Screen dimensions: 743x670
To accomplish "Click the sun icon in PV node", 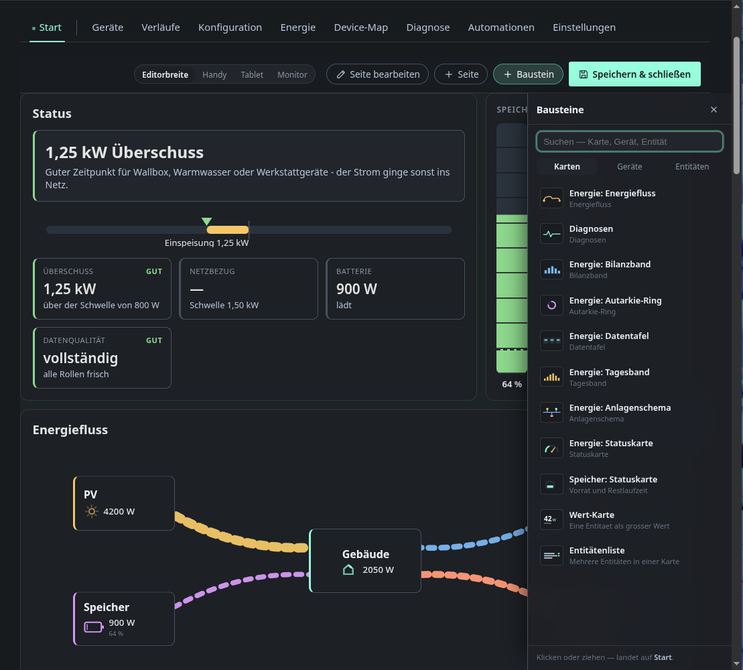I will pos(92,512).
